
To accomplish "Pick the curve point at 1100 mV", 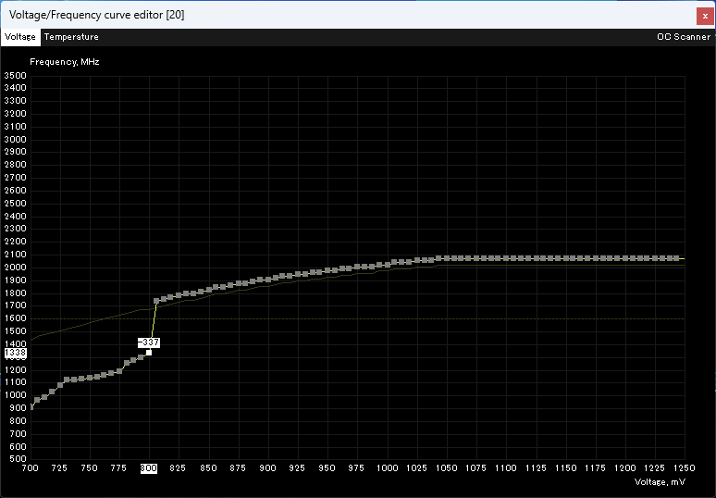I will tap(505, 258).
